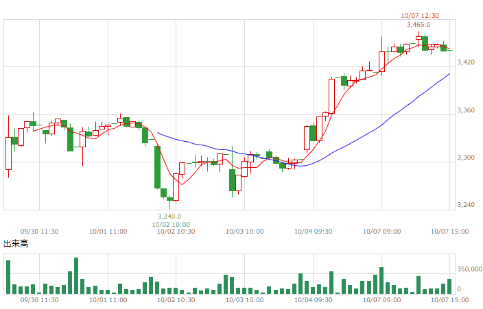This screenshot has width=483, height=309.
Task: Click the 出来高 volume heading
Action: click(x=16, y=244)
